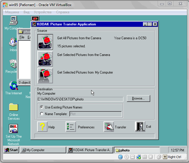Click the Exit label text
This screenshot has height=163, width=189.
(148, 127)
